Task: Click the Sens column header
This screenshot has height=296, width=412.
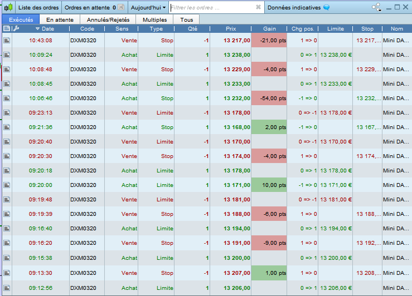Action: pos(122,28)
